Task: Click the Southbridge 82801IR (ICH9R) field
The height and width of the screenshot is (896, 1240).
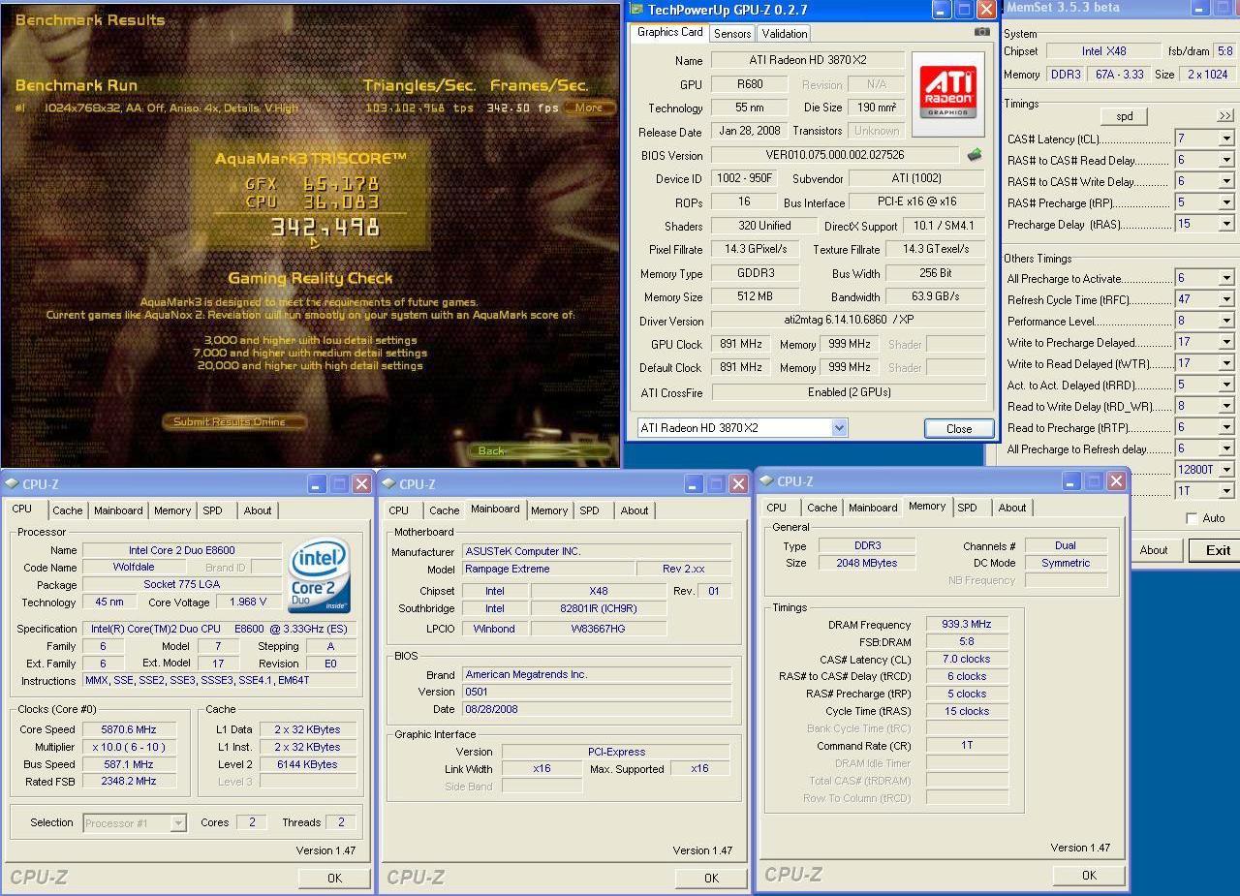Action: pos(598,608)
